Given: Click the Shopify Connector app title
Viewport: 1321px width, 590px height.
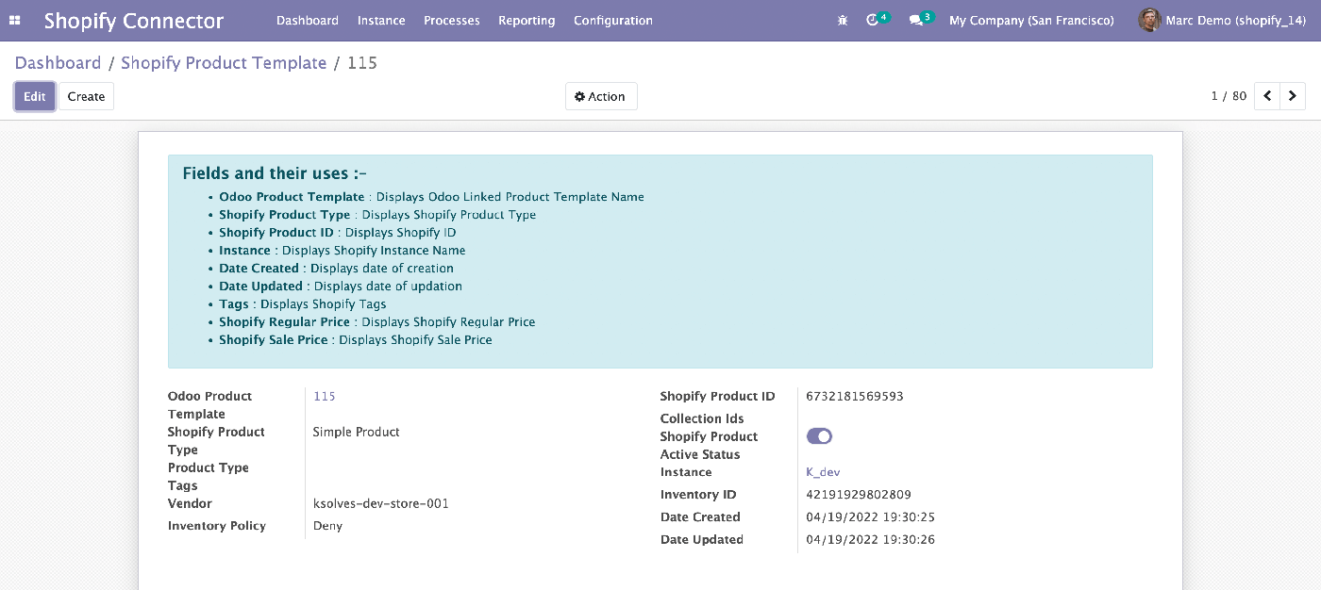Looking at the screenshot, I should (x=134, y=20).
